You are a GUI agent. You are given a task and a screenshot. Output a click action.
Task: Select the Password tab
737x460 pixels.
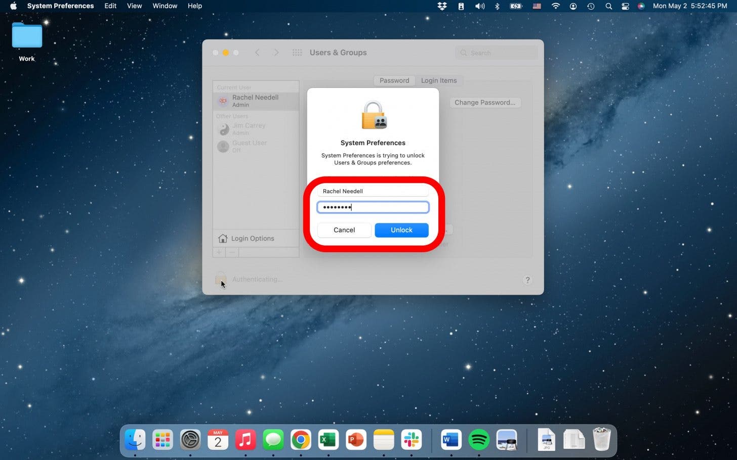click(x=394, y=80)
